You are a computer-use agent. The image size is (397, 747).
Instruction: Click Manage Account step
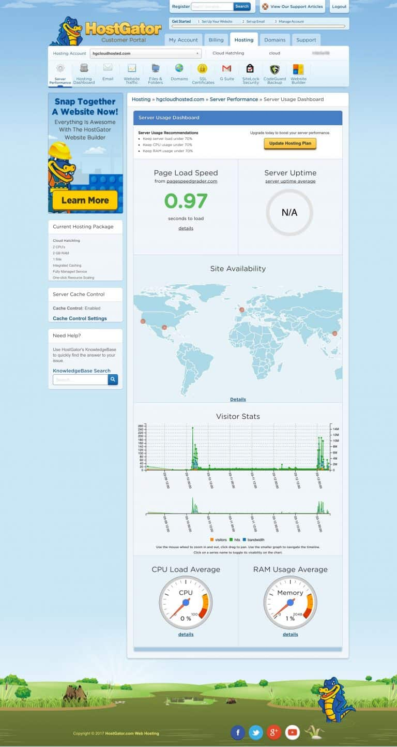point(289,22)
